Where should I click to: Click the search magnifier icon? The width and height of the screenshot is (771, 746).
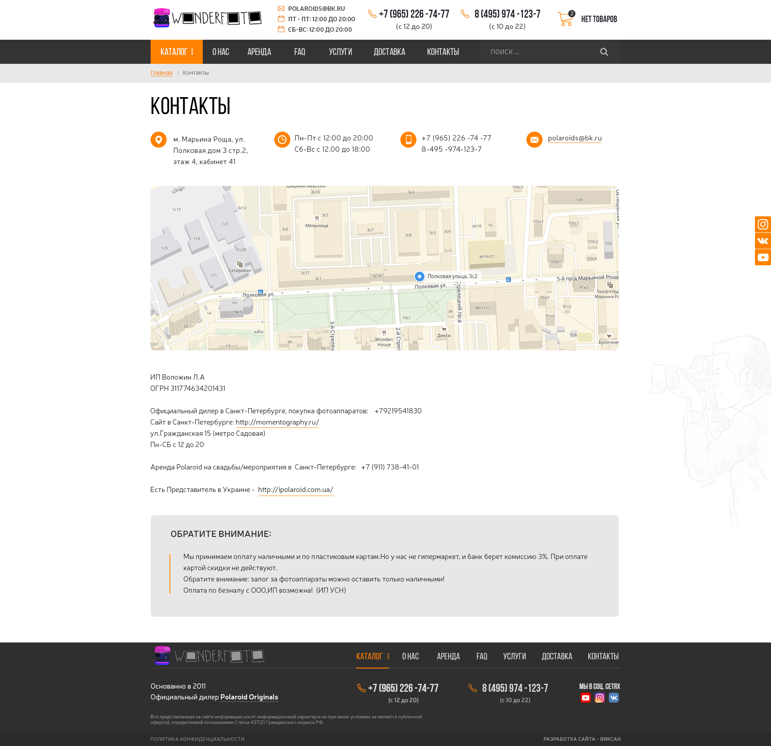[604, 52]
